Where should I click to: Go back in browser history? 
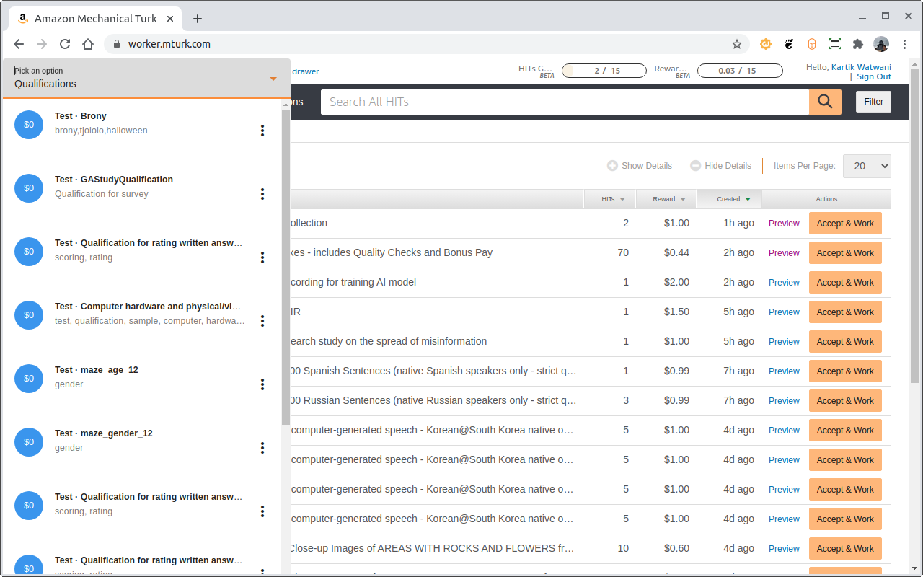coord(19,44)
